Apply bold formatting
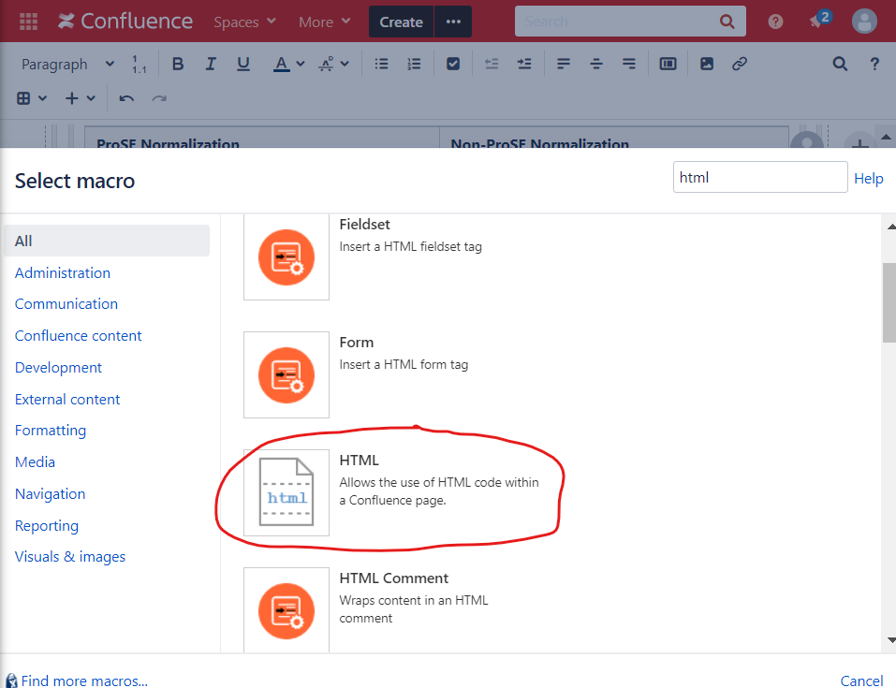This screenshot has width=896, height=688. pos(178,64)
